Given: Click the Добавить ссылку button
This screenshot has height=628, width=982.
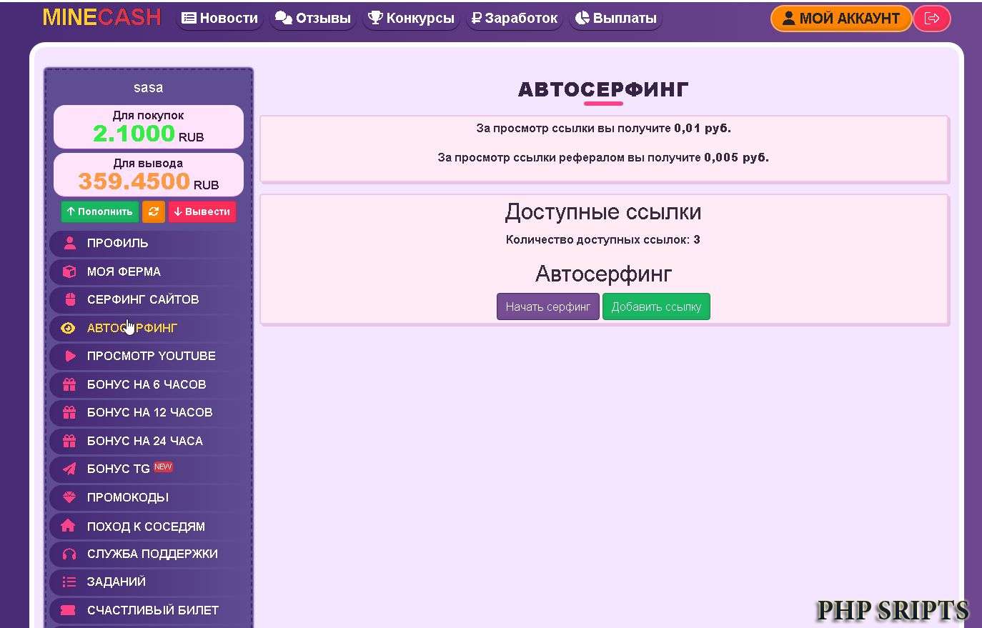Looking at the screenshot, I should pos(656,306).
